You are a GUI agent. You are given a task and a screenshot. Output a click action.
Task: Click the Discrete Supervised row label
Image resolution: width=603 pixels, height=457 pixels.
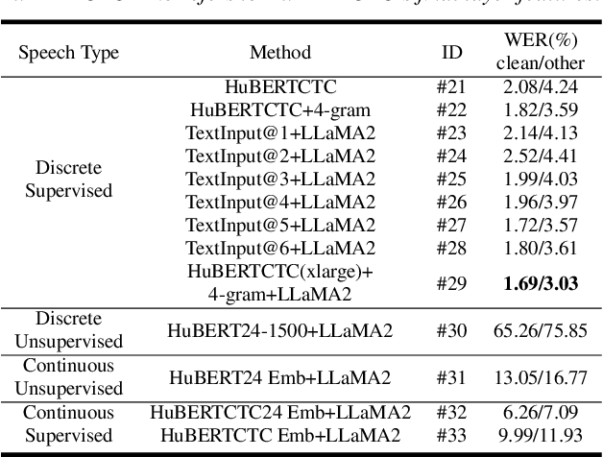tap(69, 180)
